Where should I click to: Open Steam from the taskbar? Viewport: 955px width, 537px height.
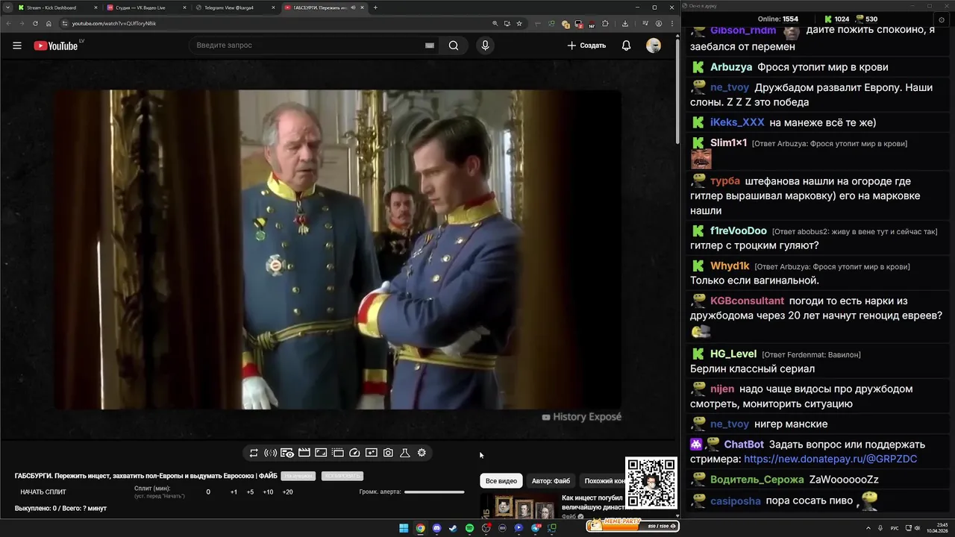click(453, 528)
